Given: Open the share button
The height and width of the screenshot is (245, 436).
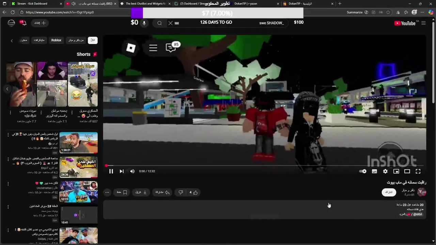Looking at the screenshot, I should pyautogui.click(x=162, y=192).
